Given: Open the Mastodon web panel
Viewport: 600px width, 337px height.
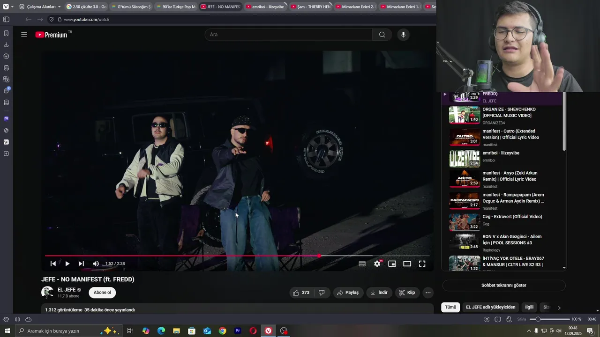Looking at the screenshot, I should click(6, 118).
